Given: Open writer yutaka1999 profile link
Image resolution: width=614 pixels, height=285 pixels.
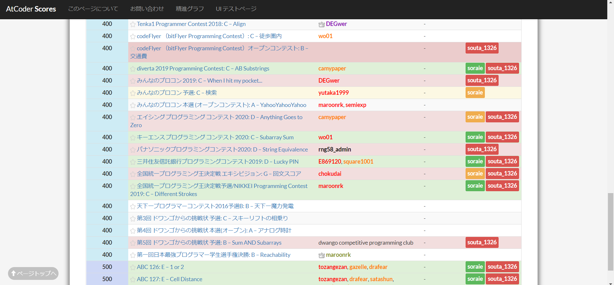Looking at the screenshot, I should pos(333,93).
